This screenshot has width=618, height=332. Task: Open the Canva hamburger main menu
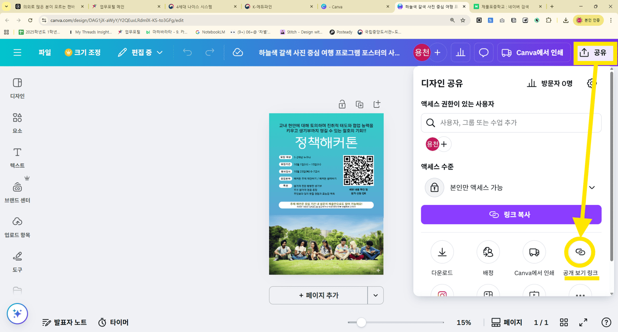[17, 52]
